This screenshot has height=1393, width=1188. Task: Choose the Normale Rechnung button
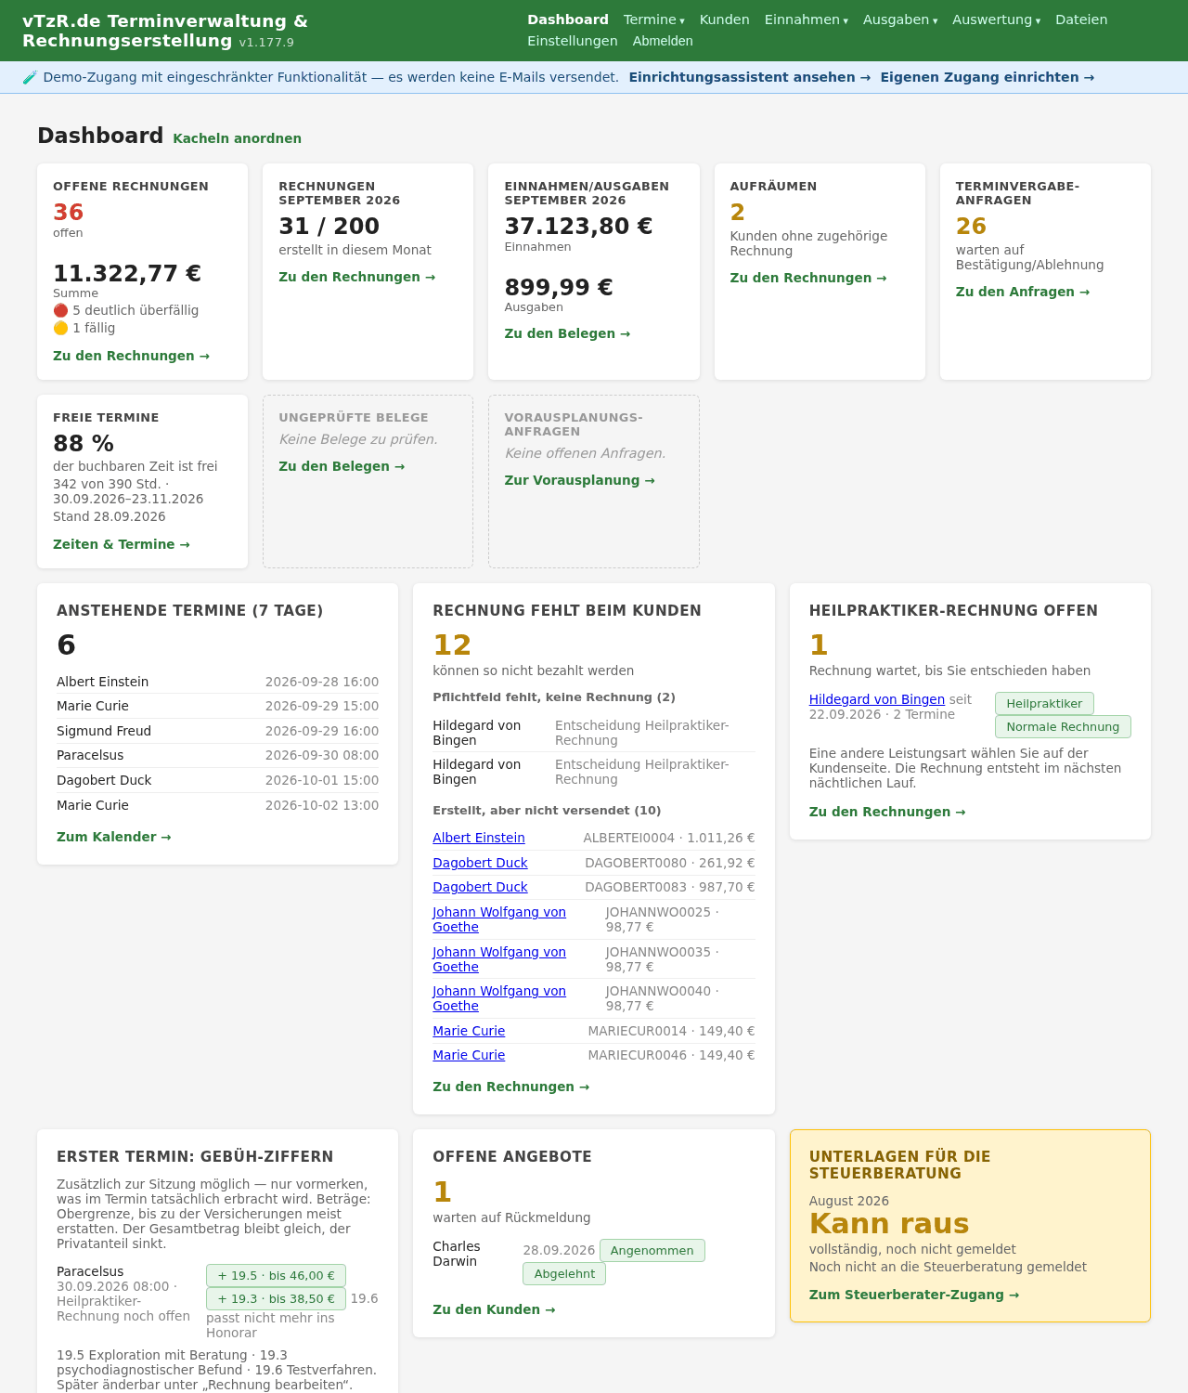coord(1063,727)
